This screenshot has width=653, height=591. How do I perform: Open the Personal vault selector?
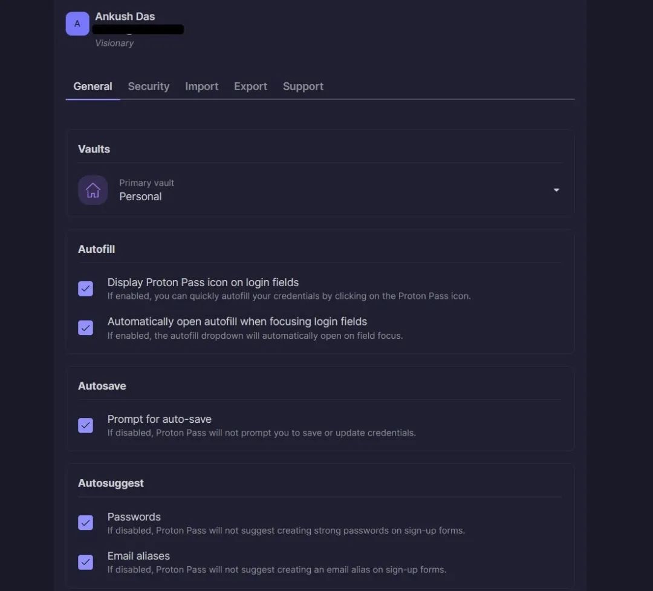(x=140, y=197)
